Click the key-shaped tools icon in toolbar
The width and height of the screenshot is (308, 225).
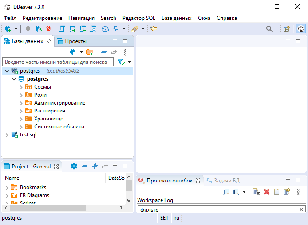click(x=135, y=29)
